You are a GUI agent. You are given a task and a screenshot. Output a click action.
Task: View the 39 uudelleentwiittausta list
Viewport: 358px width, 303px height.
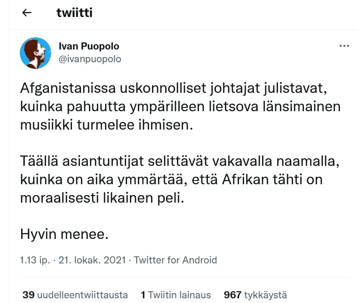tap(75, 295)
